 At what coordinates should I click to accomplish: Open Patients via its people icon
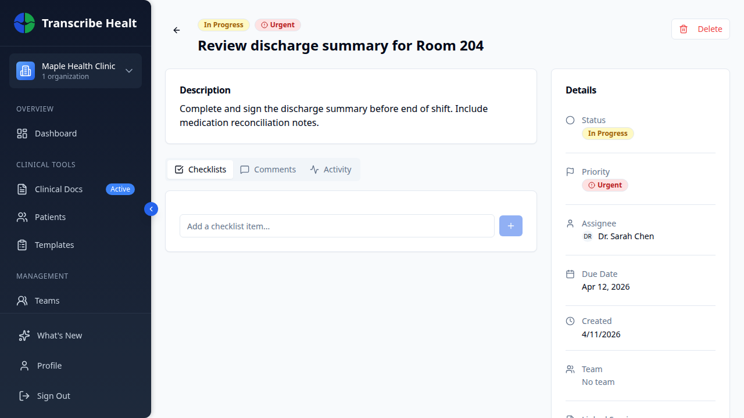point(22,217)
